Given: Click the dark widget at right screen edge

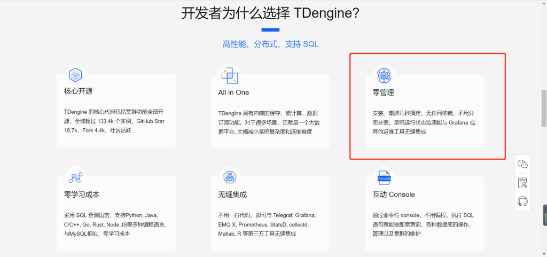Looking at the screenshot, I should pos(545,215).
